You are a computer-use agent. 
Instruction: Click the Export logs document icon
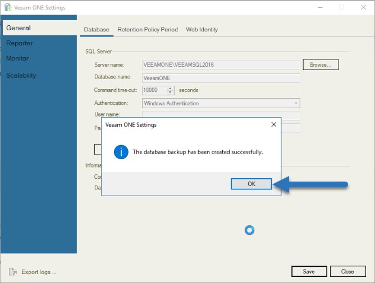coord(13,272)
